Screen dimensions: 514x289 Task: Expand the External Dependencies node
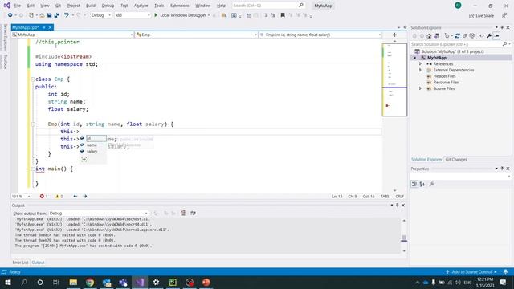click(x=420, y=70)
